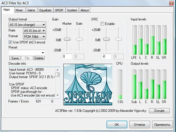This screenshot has height=132, width=176.
Task: Click the Применить button
Action: (162, 125)
